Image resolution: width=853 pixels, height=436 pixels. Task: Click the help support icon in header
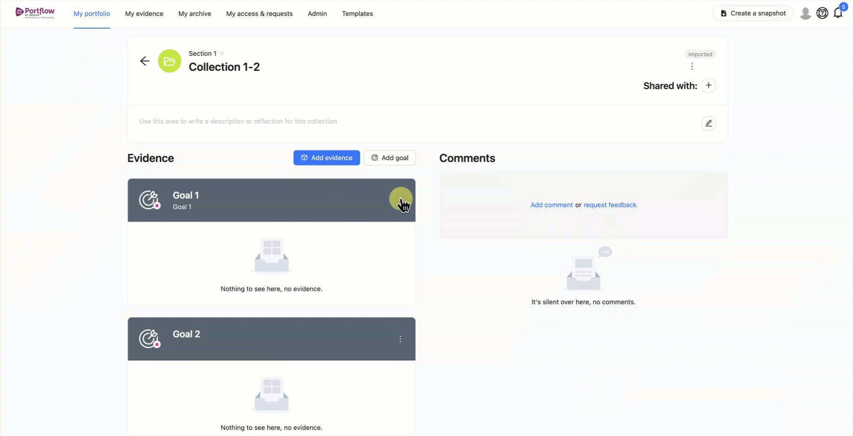coord(822,13)
